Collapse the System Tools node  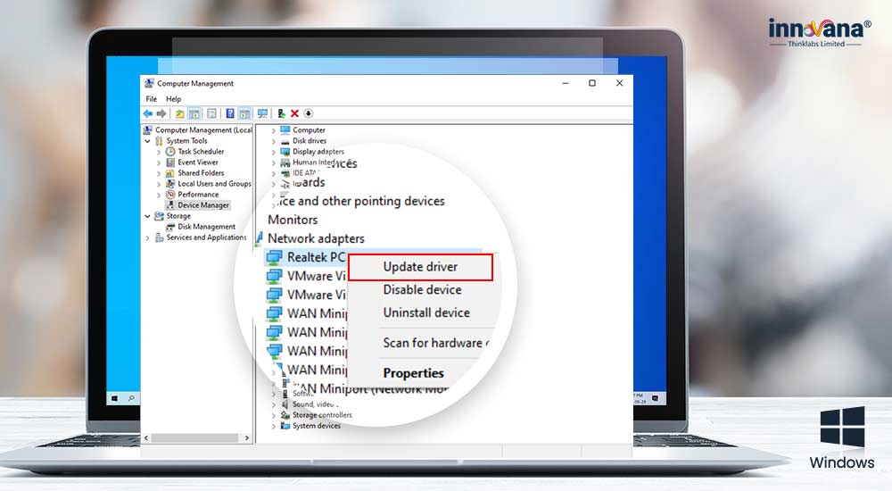147,141
